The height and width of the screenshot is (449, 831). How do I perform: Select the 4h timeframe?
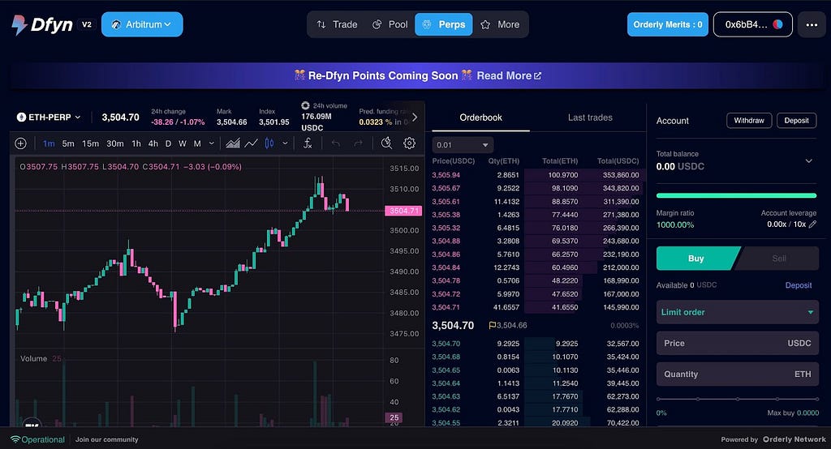coord(153,143)
